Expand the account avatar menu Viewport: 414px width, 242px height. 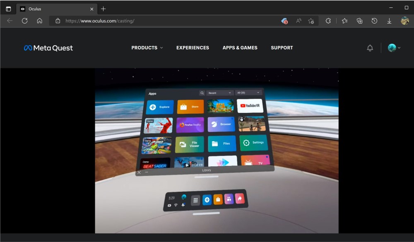coord(394,48)
